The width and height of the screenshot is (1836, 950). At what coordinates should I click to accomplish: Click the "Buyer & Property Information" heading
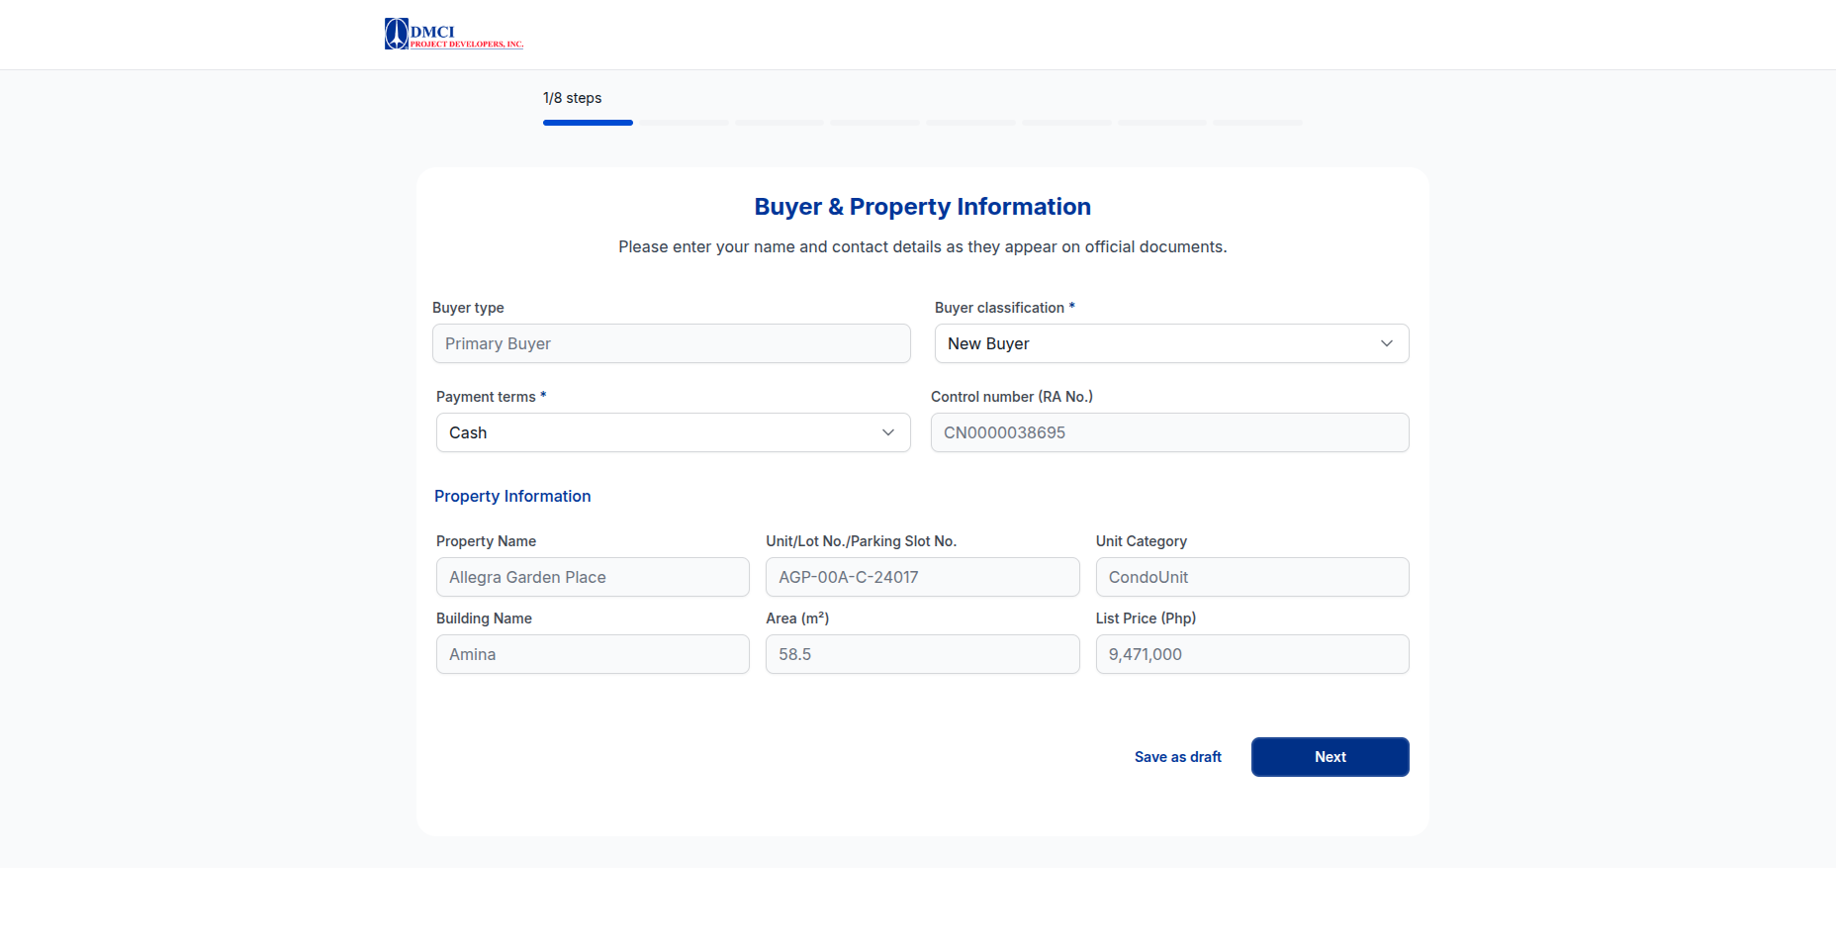pos(922,207)
